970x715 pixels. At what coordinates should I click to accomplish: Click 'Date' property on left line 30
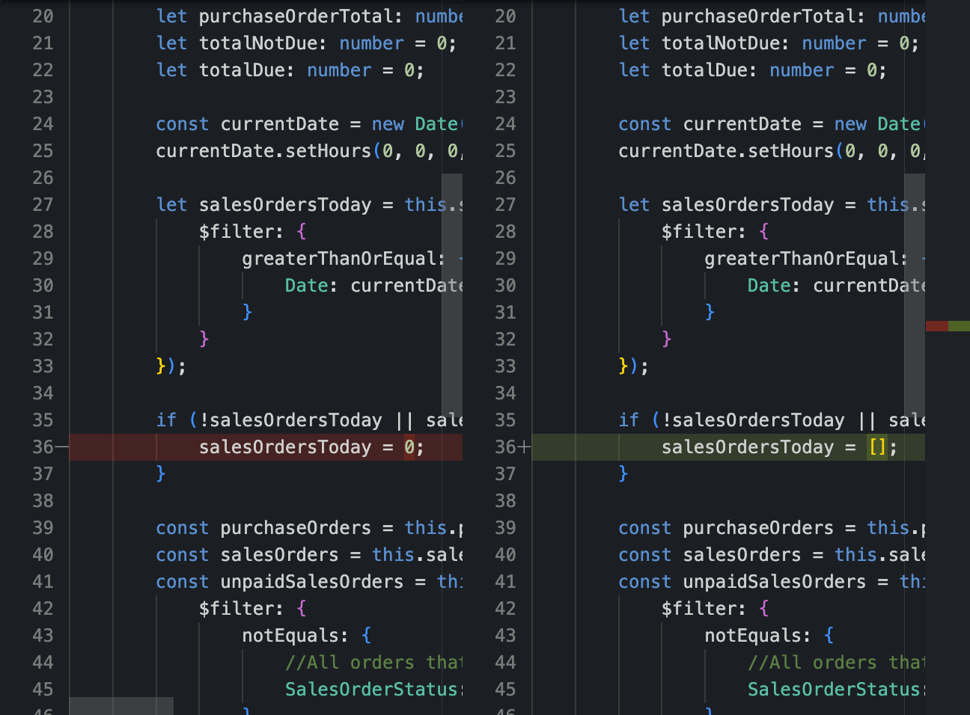point(306,286)
